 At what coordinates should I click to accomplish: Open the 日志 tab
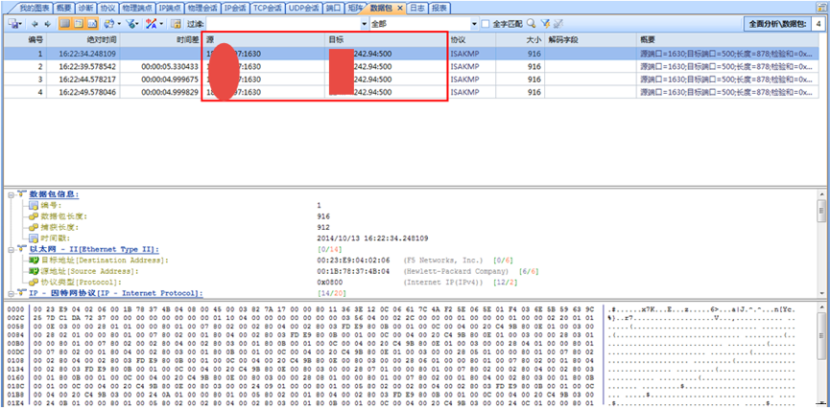(417, 7)
